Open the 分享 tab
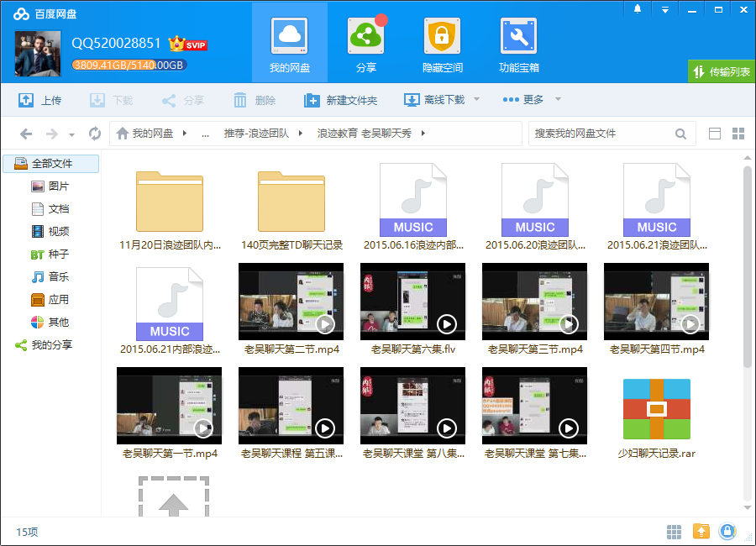756x546 pixels. tap(366, 44)
